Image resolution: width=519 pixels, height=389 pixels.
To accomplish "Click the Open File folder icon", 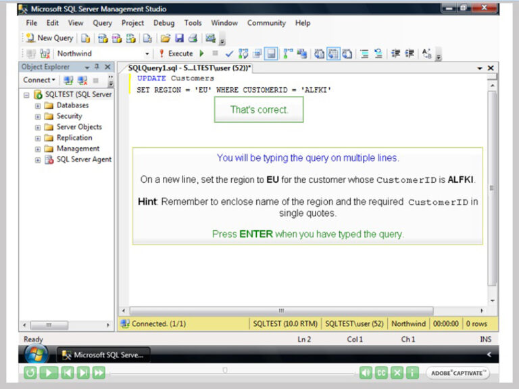I will (x=165, y=38).
